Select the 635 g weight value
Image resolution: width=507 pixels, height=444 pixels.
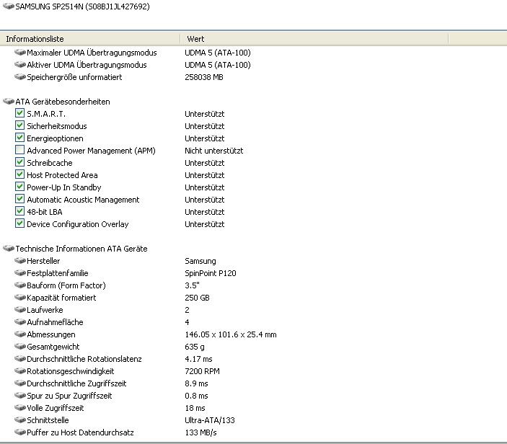(195, 347)
